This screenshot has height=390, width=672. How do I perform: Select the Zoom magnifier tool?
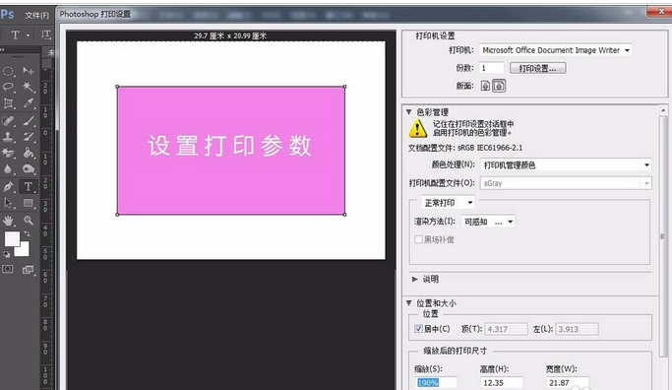click(x=29, y=221)
